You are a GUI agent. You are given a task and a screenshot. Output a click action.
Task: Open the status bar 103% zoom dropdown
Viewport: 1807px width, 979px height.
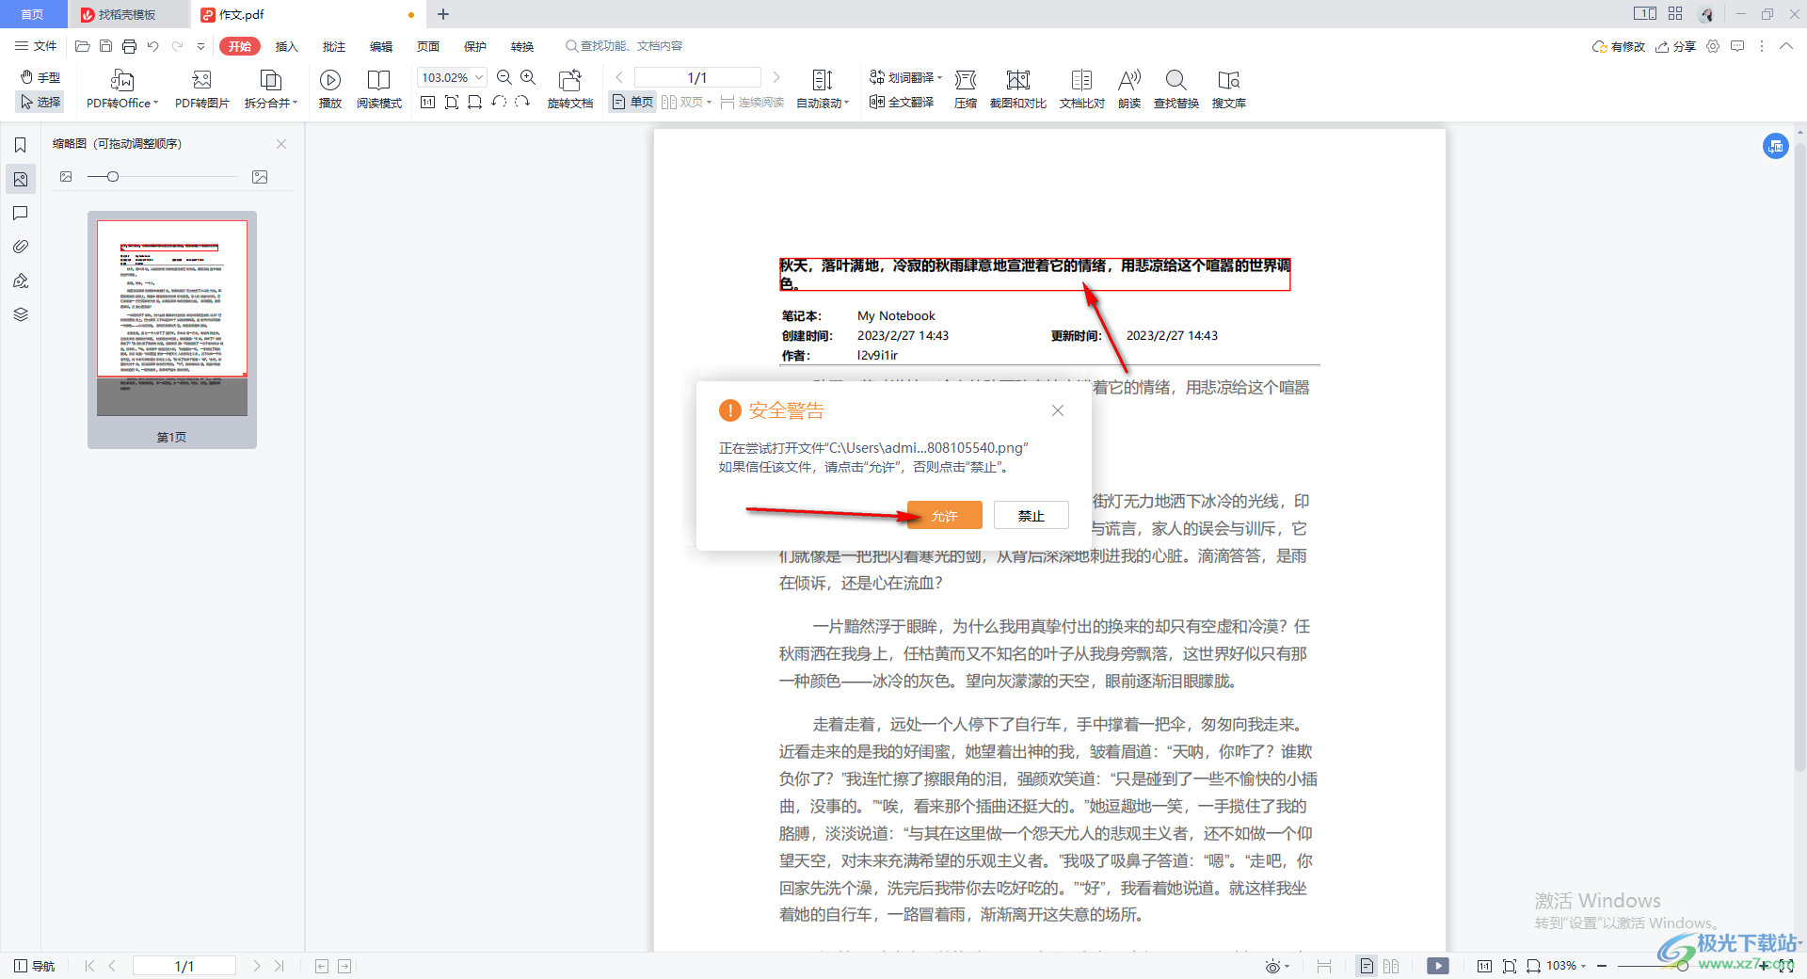click(x=1567, y=966)
